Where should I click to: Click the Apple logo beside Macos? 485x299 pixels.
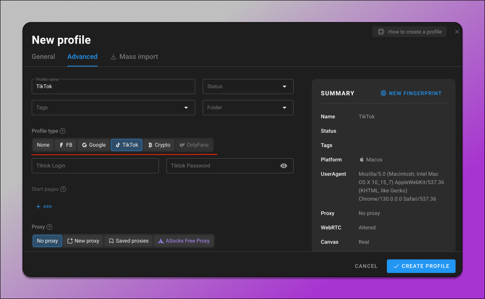pos(362,159)
